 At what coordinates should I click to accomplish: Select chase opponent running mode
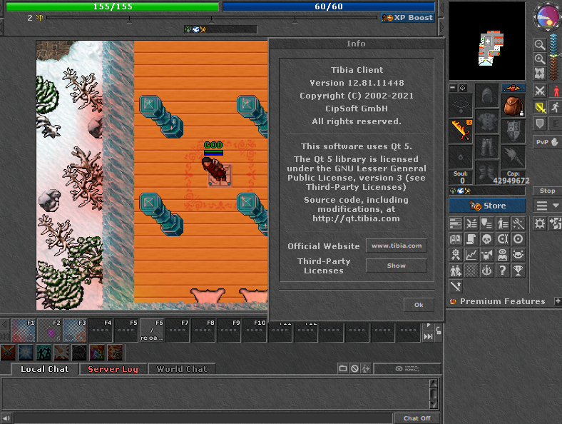click(556, 107)
